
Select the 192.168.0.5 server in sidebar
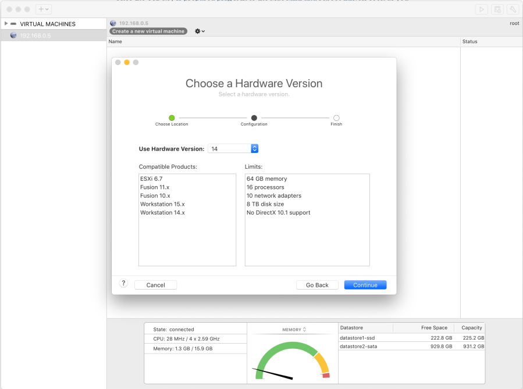click(35, 35)
